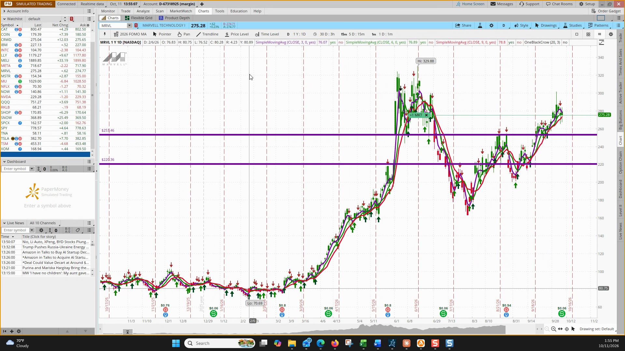Activate the Pan tool in chart toolbar
The image size is (625, 351).
pos(184,34)
